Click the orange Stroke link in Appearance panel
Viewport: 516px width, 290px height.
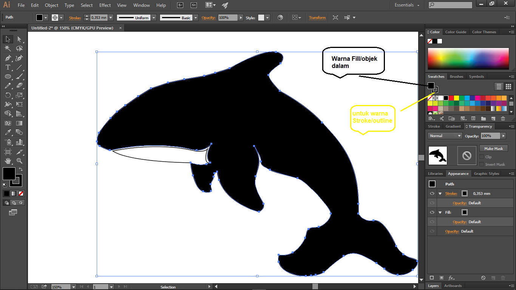(x=451, y=193)
